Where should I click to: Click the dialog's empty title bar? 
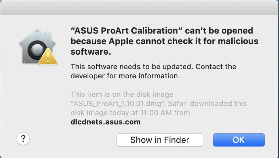(140, 7)
